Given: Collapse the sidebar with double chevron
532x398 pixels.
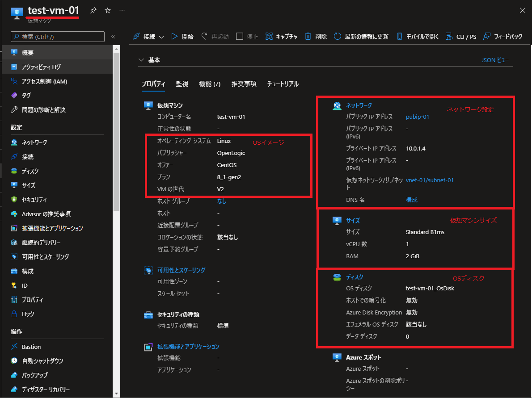Looking at the screenshot, I should [113, 37].
